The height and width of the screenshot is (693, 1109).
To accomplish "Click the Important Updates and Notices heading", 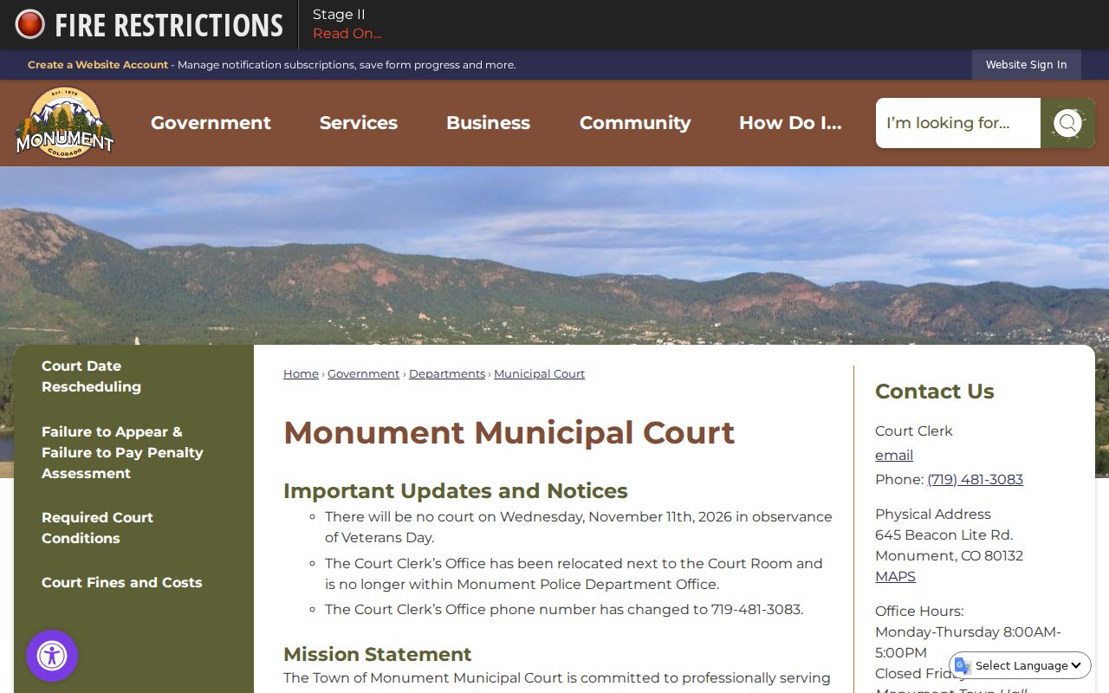I will tap(456, 490).
